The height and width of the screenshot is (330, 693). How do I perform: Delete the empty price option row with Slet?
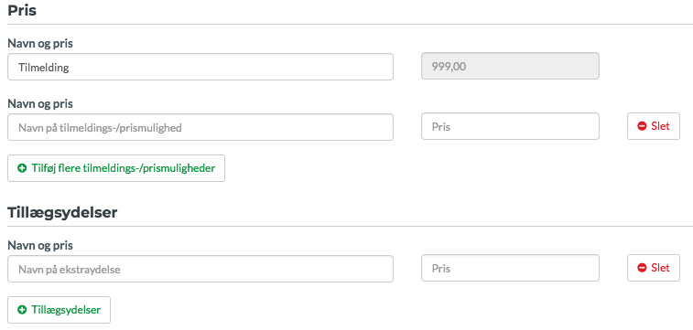[654, 126]
